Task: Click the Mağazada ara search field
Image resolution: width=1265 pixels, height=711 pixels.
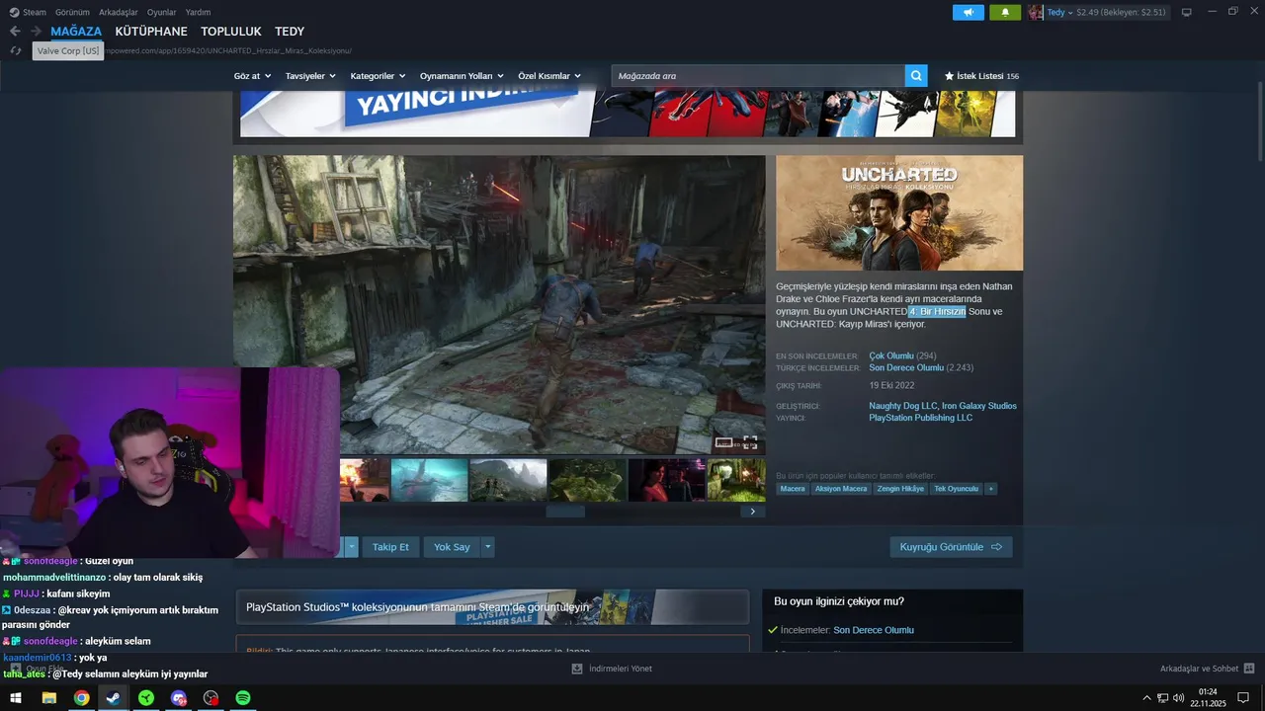Action: (758, 76)
